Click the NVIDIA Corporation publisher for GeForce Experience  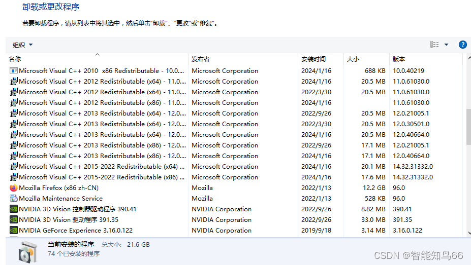(222, 230)
